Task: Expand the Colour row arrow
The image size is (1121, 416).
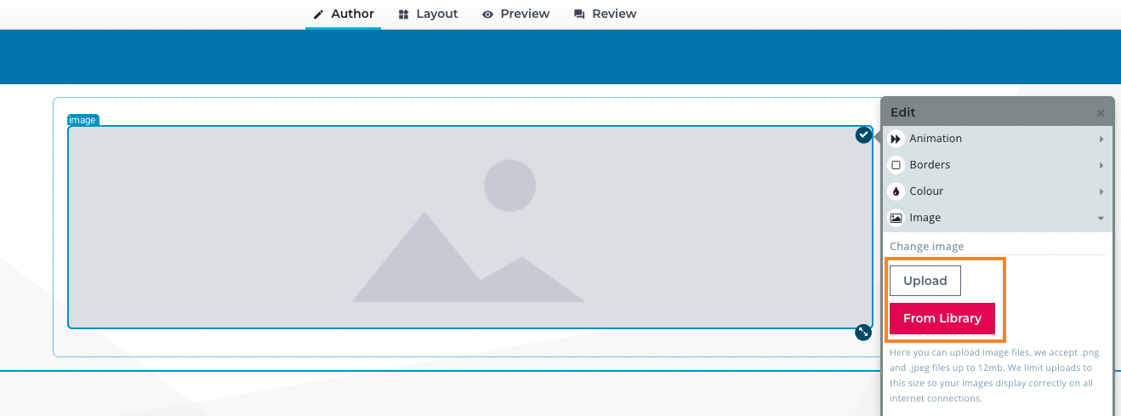Action: (x=1101, y=191)
